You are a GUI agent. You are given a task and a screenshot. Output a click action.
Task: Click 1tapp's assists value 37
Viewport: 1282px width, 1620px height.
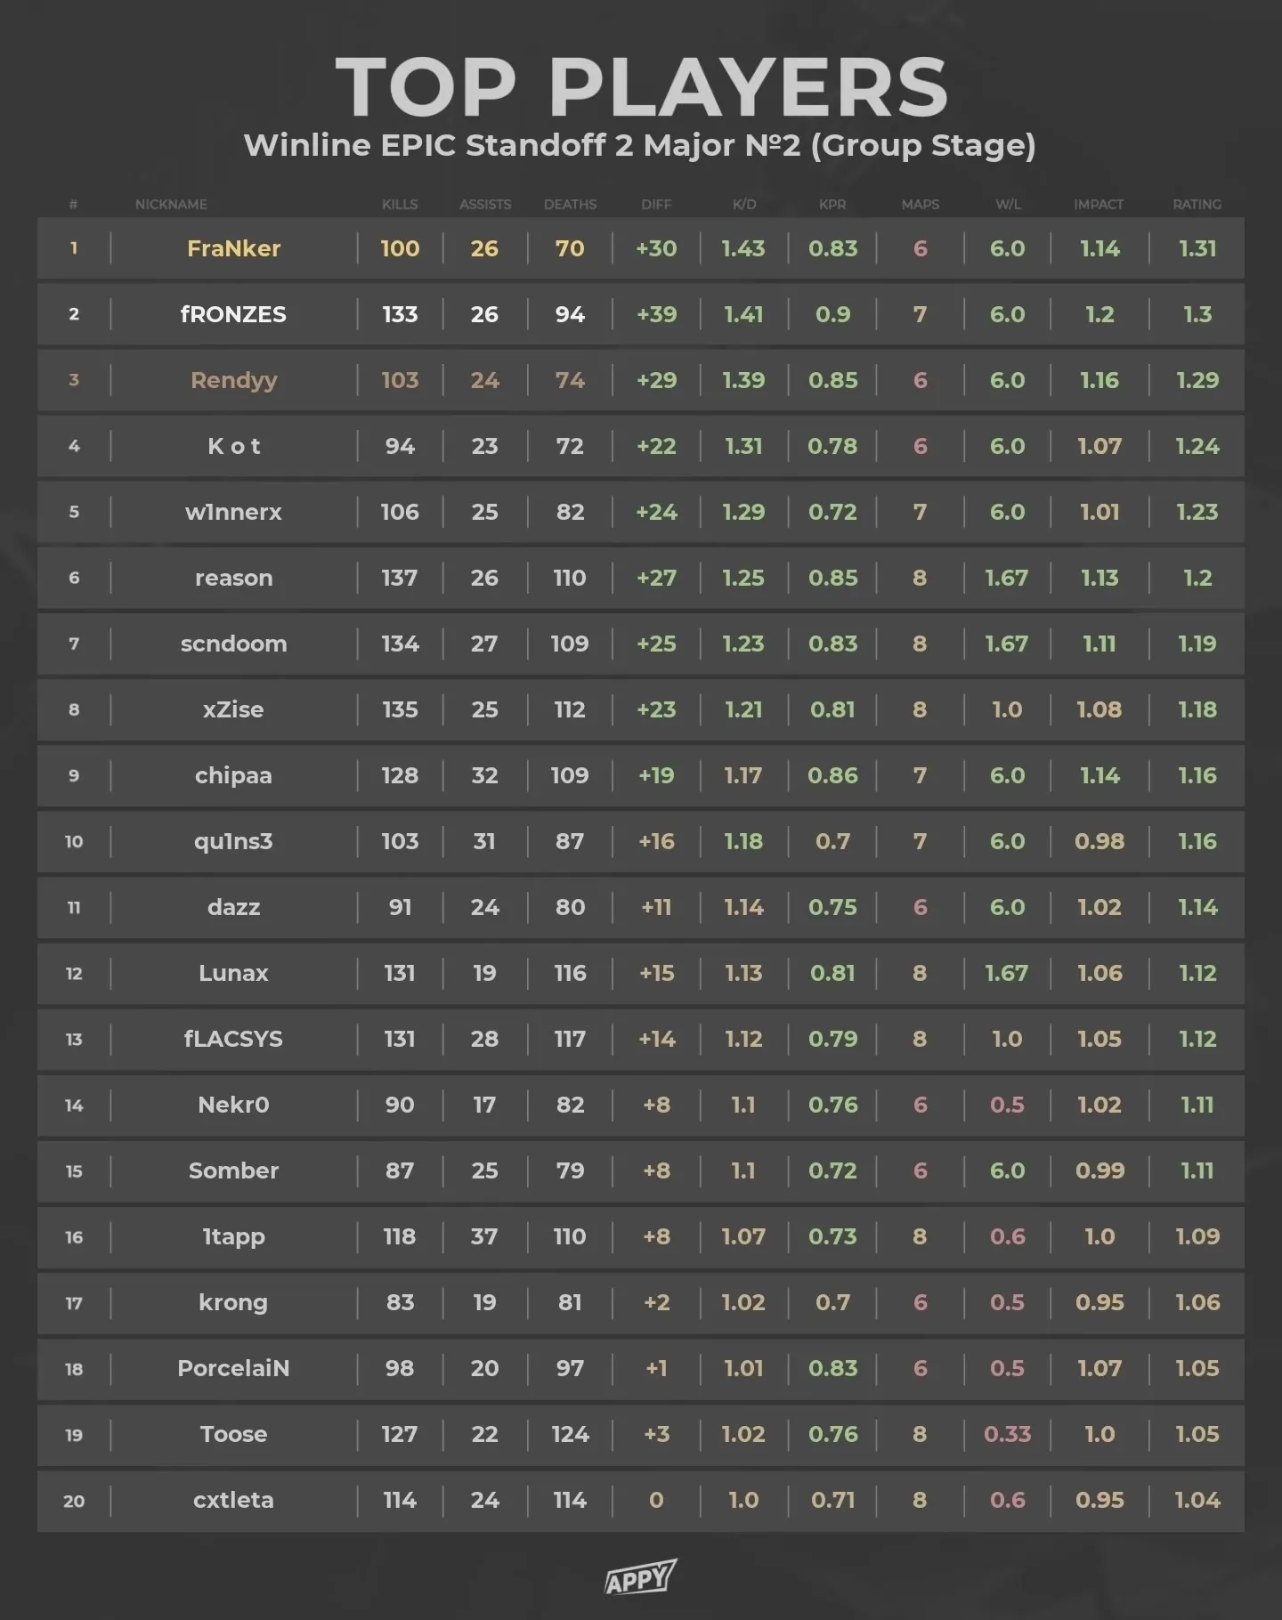pos(484,1236)
